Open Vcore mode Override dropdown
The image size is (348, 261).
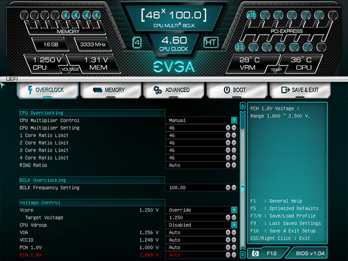point(234,210)
